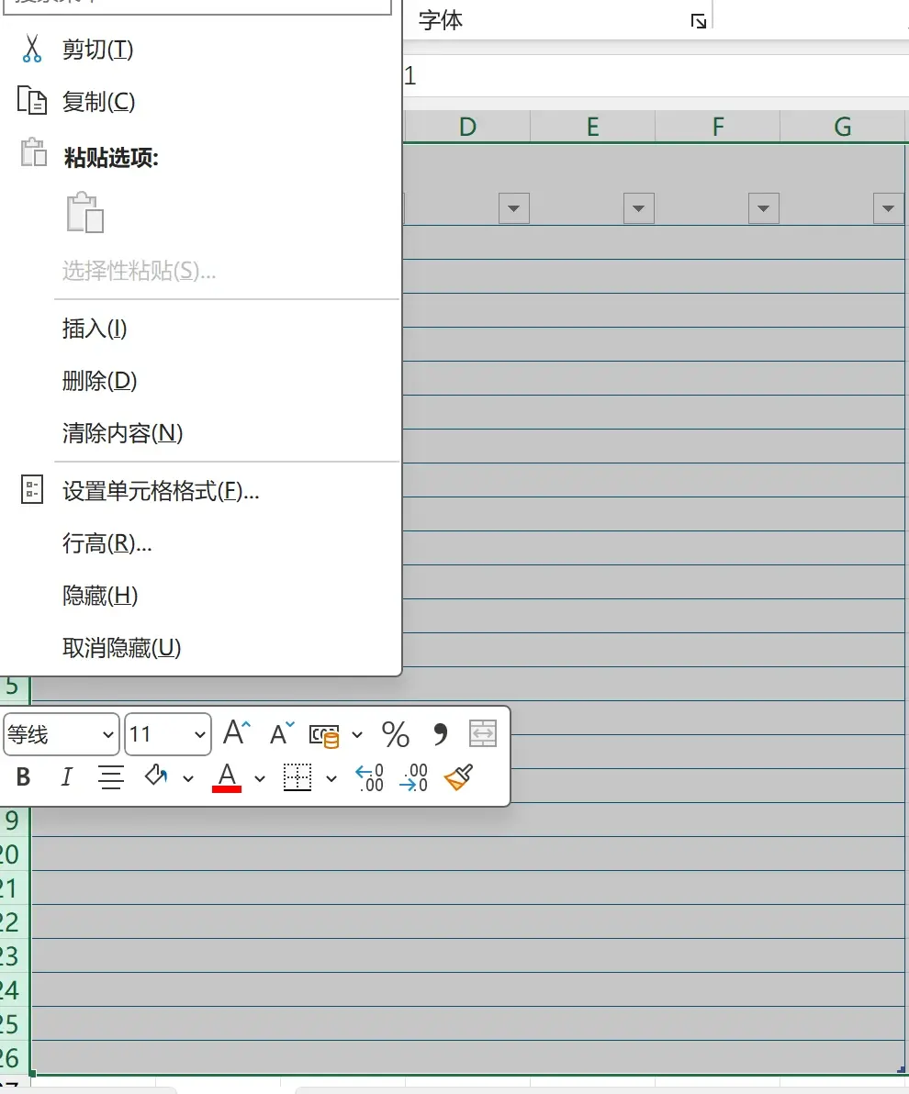Click the merge and center icon
This screenshot has height=1094, width=909.
click(x=482, y=734)
